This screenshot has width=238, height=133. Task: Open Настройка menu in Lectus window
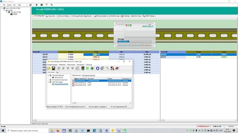coord(80,65)
